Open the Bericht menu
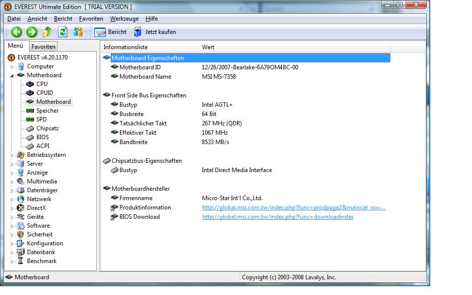This screenshot has width=472, height=295. (x=63, y=19)
